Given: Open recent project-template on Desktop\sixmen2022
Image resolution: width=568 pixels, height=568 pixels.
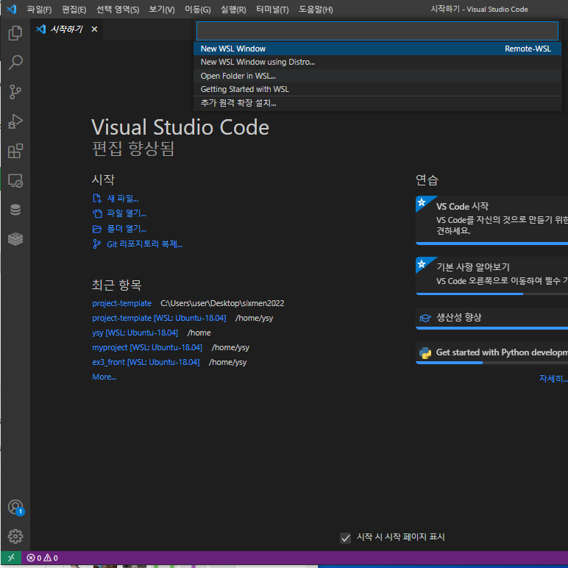Looking at the screenshot, I should click(x=121, y=303).
